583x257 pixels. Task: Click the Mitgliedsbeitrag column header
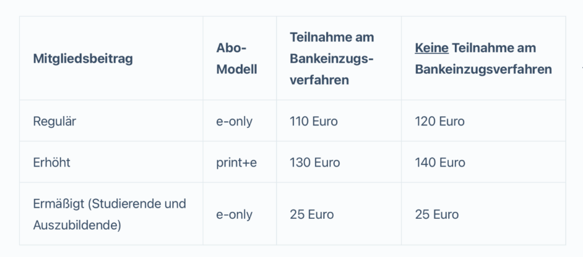tap(83, 59)
